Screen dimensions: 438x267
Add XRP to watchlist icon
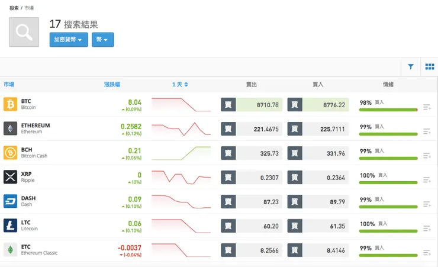coord(427,180)
